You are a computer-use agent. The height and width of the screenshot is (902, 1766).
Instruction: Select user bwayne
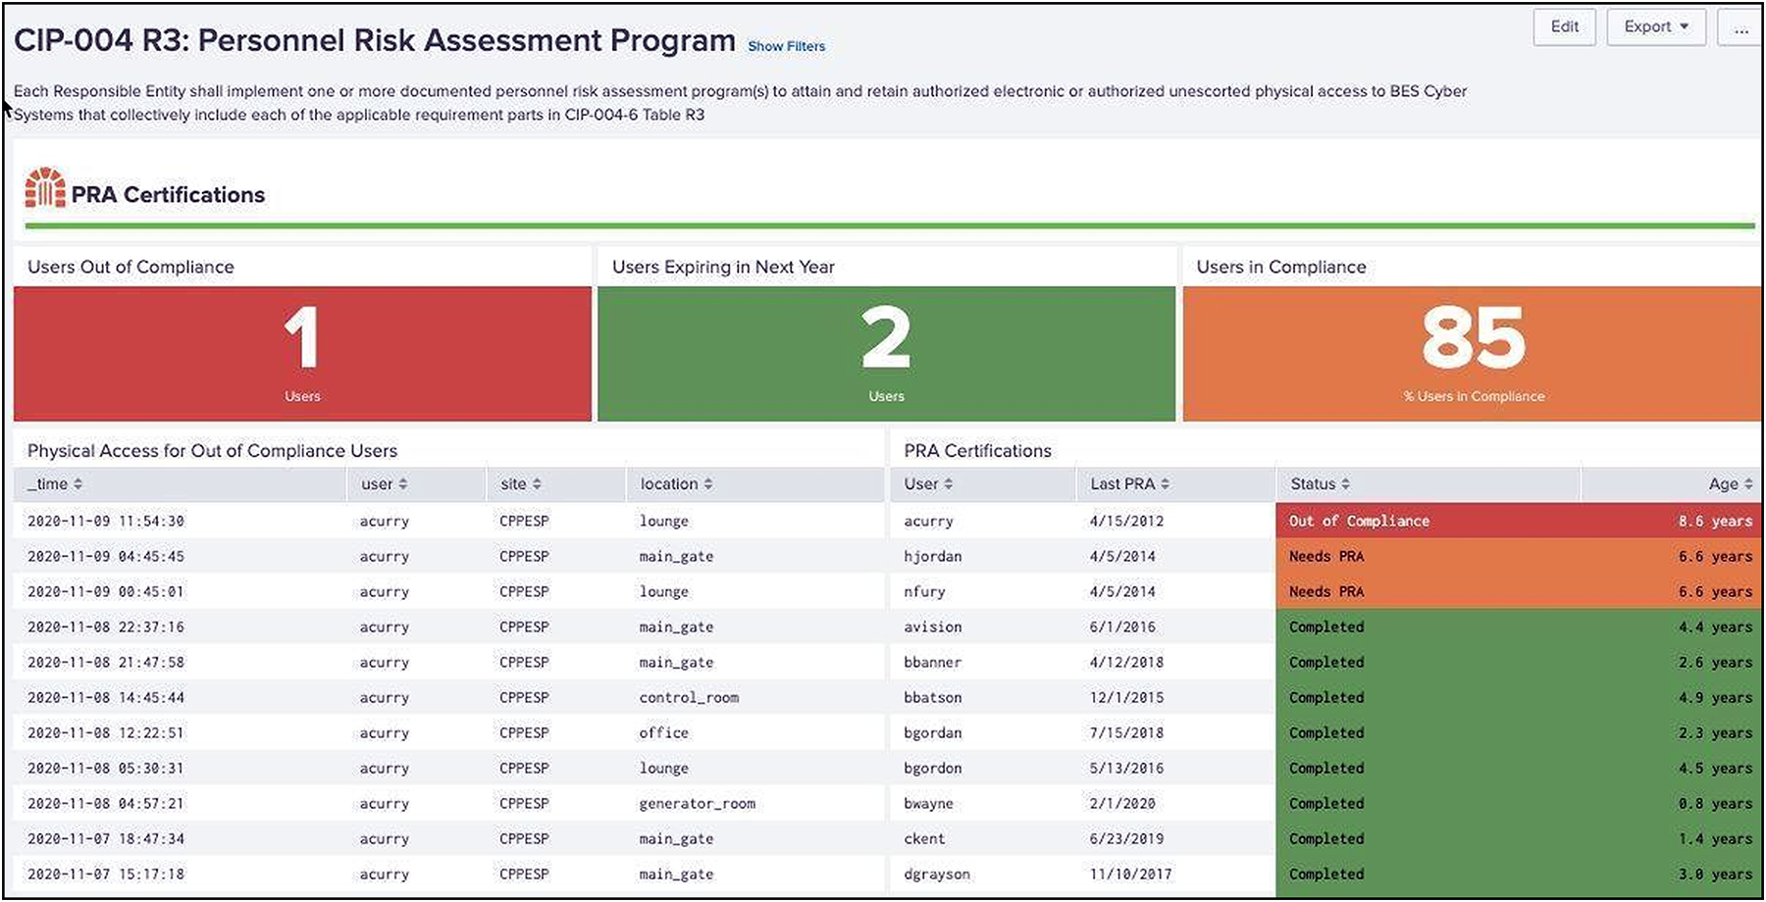tap(928, 804)
